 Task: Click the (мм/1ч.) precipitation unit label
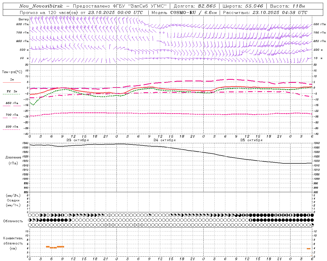tap(13, 205)
